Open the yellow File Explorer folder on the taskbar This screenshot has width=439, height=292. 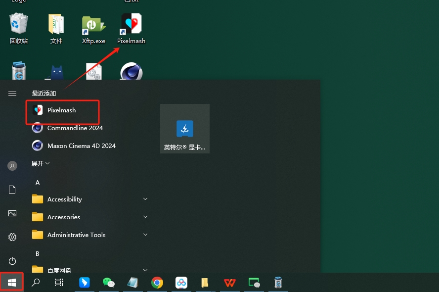point(205,283)
